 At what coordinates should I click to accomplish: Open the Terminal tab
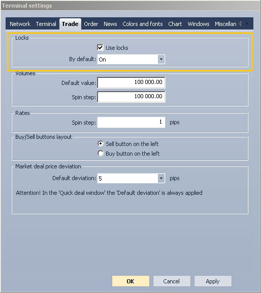coord(46,24)
